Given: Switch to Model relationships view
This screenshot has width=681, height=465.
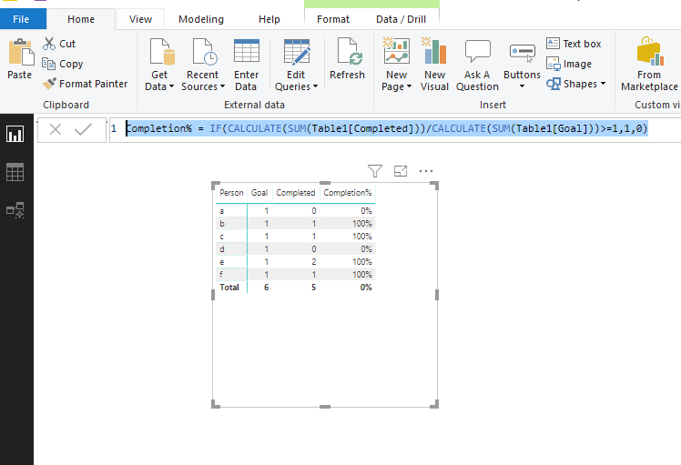Looking at the screenshot, I should click(x=15, y=210).
